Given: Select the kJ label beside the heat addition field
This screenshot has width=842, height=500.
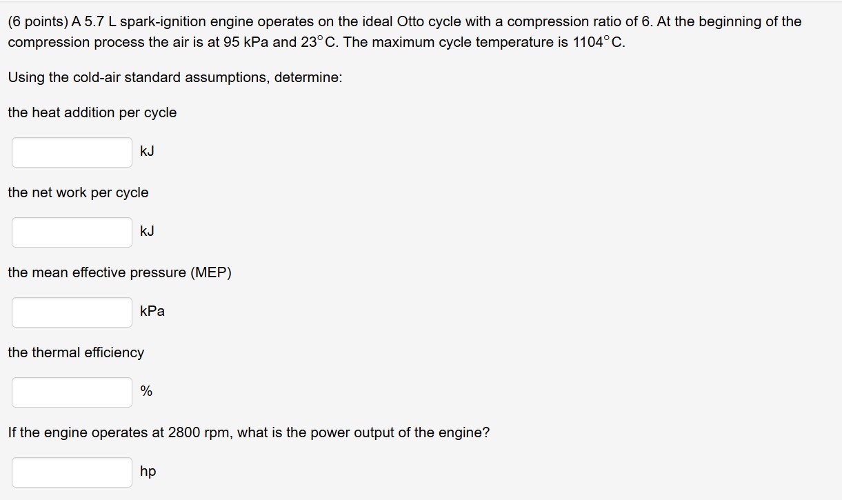Looking at the screenshot, I should click(146, 152).
